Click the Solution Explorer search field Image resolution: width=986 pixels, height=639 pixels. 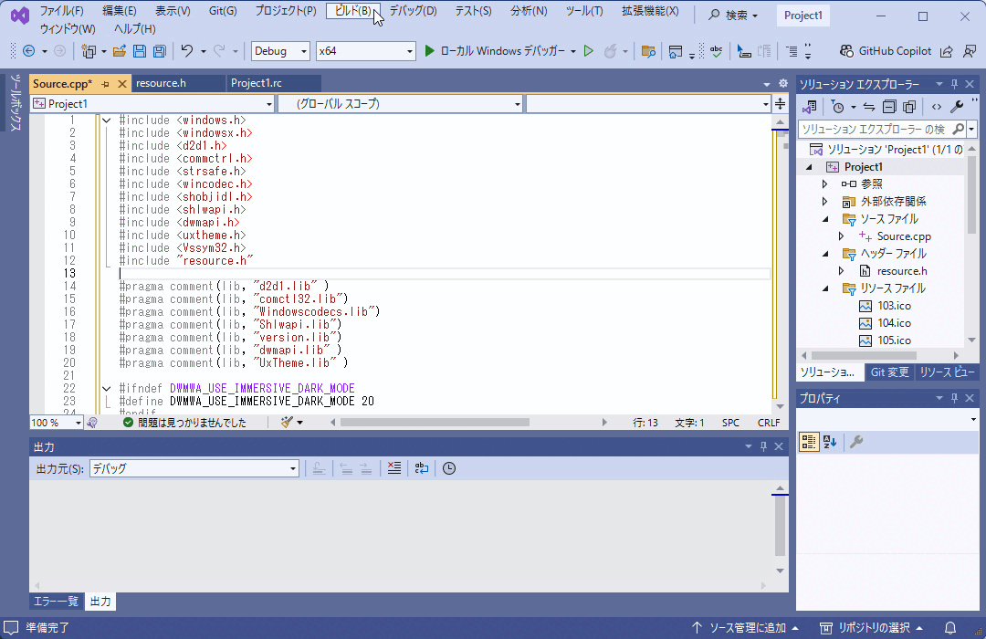[873, 130]
